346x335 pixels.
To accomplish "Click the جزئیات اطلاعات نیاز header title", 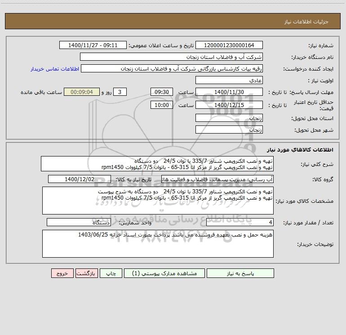I will pyautogui.click(x=306, y=22).
